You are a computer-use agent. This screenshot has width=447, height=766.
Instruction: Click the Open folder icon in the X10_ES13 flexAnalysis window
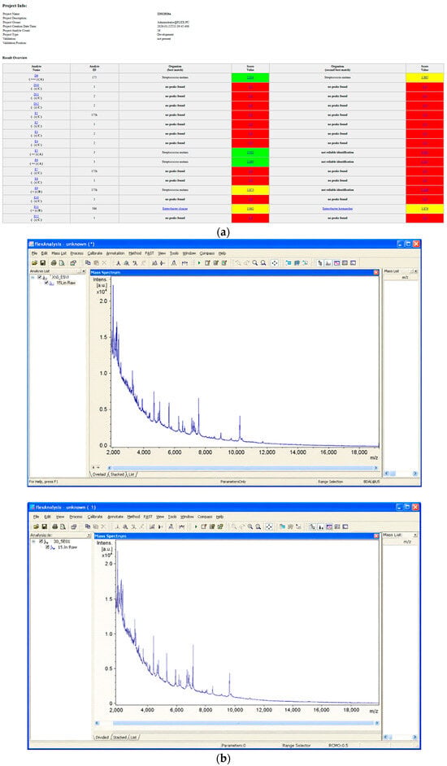[35, 263]
